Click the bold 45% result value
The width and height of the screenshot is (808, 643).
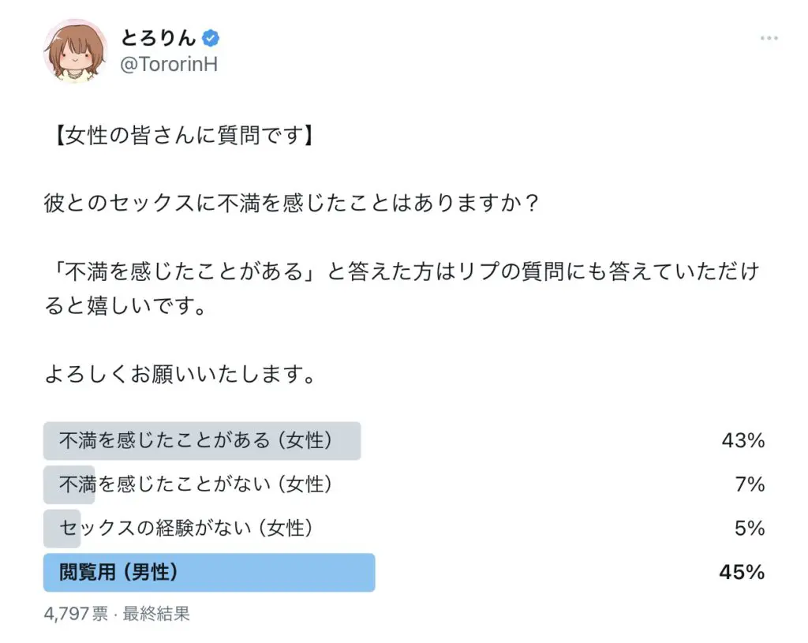click(x=742, y=573)
